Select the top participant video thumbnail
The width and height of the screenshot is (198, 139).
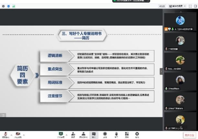click(x=180, y=21)
